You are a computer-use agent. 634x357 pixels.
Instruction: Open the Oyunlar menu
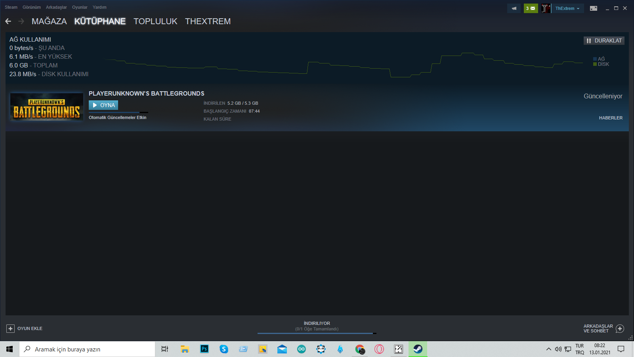(x=80, y=7)
